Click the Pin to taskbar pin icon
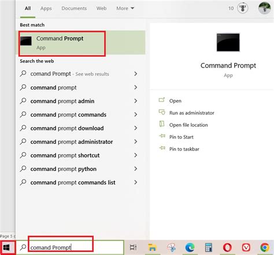The image size is (274, 255). [x=162, y=148]
